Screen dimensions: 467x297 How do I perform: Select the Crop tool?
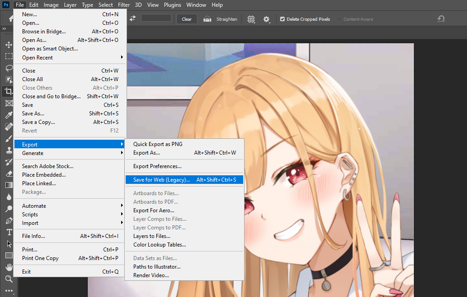click(x=9, y=91)
